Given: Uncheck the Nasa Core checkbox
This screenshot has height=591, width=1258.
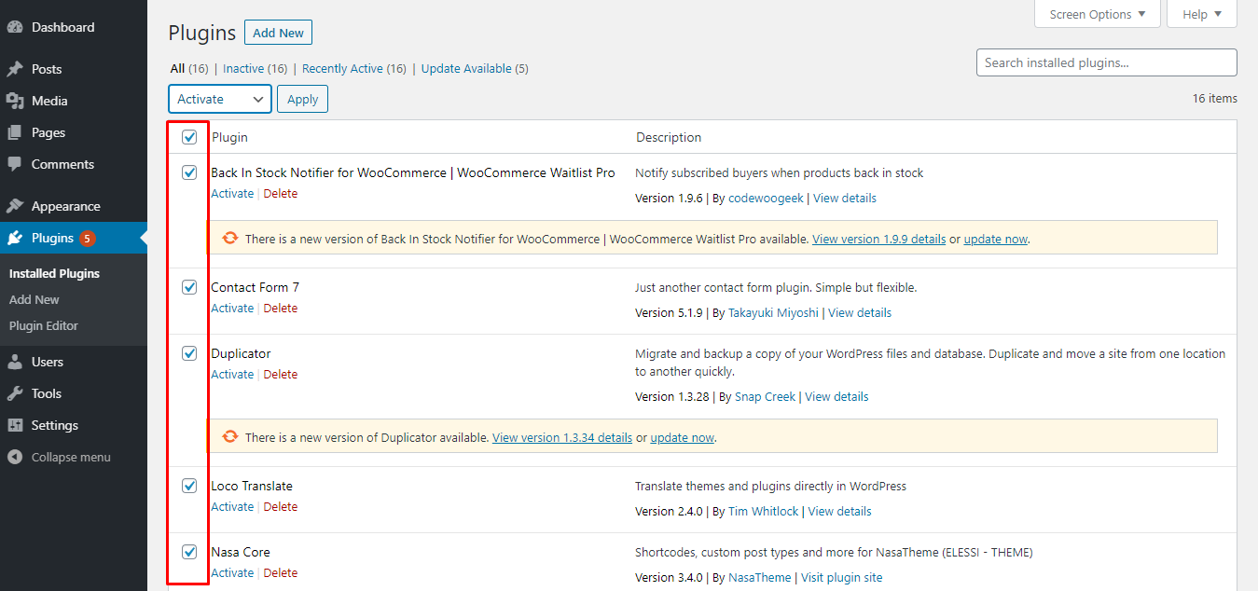Looking at the screenshot, I should pos(189,552).
